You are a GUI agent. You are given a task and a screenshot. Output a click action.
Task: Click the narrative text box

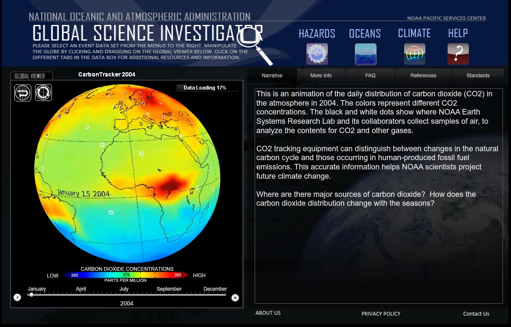379,196
